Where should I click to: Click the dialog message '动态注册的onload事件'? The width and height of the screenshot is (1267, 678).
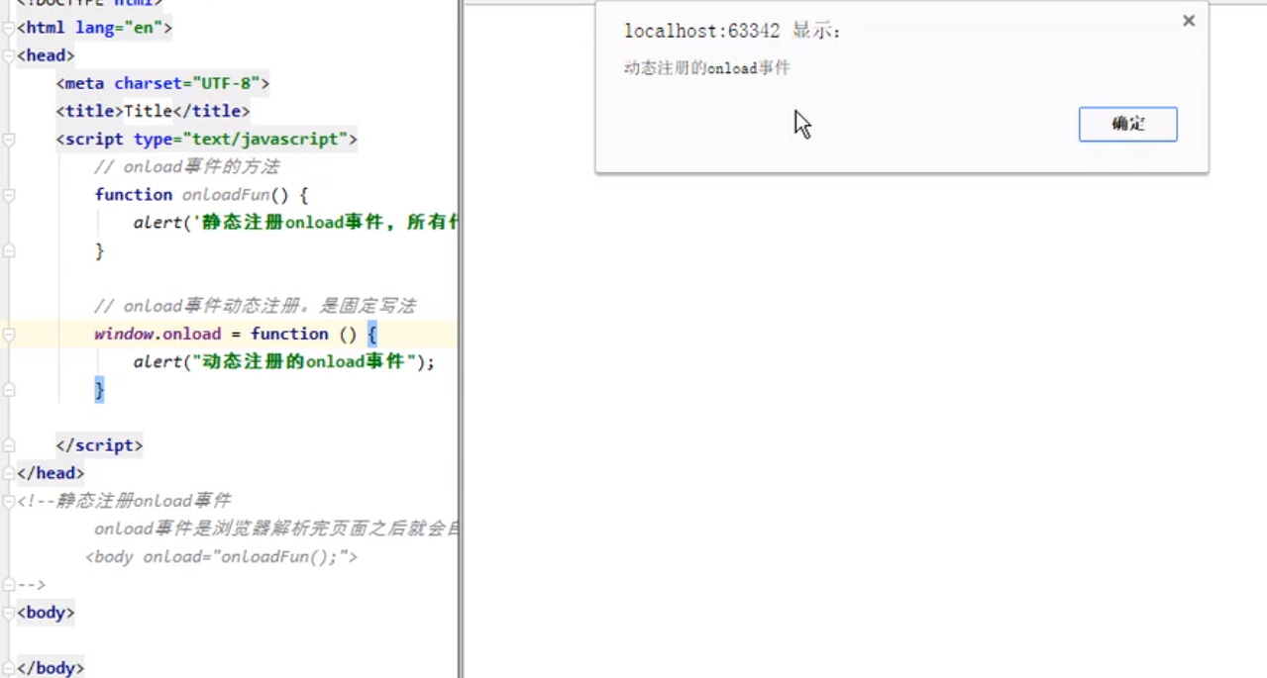pos(707,68)
